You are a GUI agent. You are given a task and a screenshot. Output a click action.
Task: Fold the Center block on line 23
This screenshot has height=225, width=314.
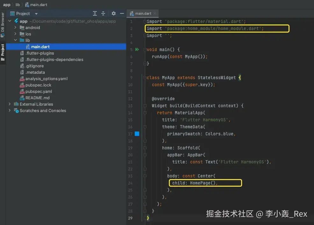coord(145,176)
